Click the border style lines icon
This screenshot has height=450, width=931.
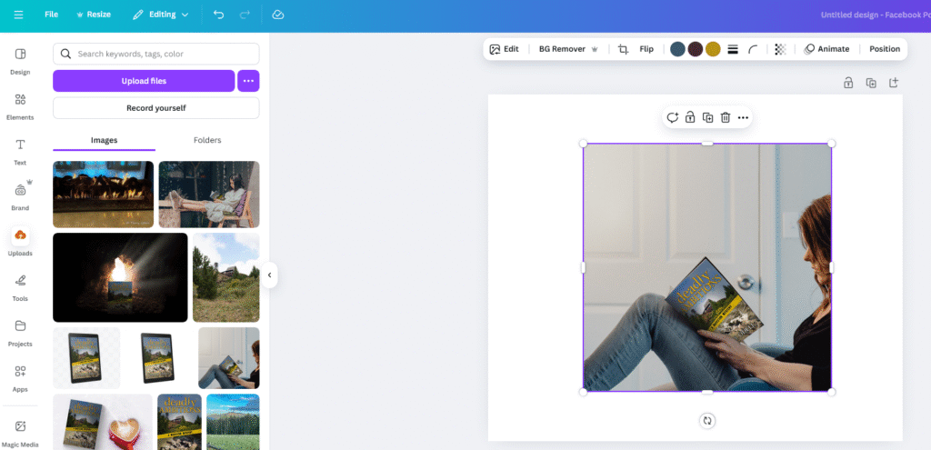point(733,49)
